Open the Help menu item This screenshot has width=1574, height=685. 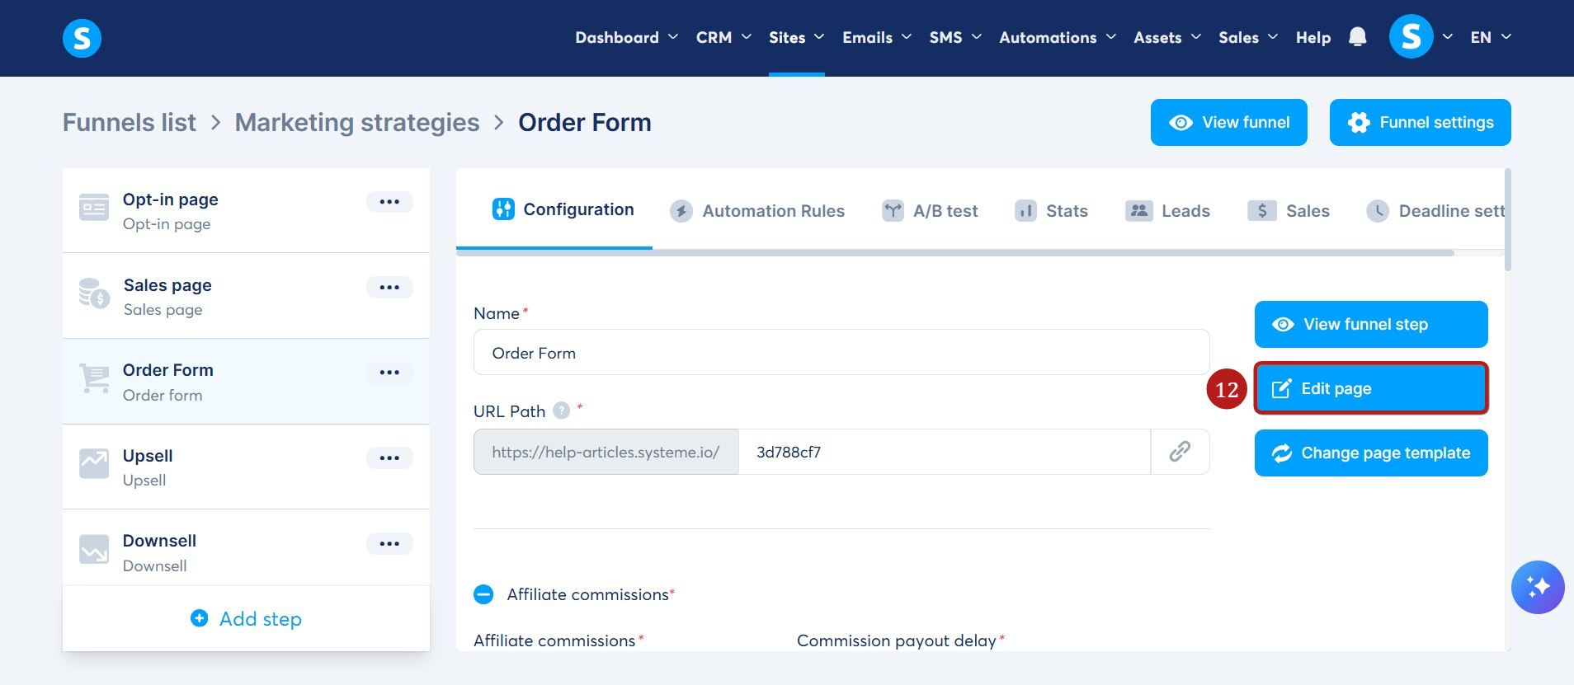(x=1313, y=37)
